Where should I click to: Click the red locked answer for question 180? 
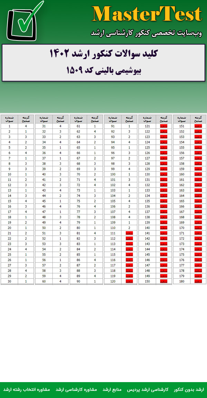pyautogui.click(x=198, y=282)
